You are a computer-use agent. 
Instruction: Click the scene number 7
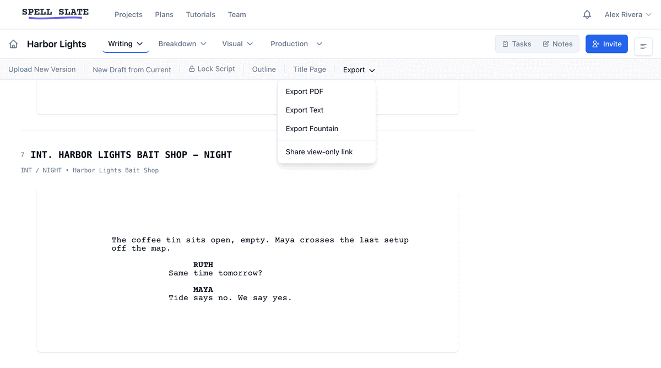pos(23,155)
